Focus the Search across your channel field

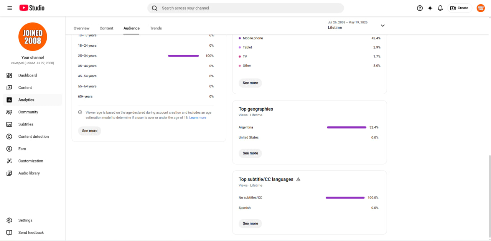click(x=245, y=8)
